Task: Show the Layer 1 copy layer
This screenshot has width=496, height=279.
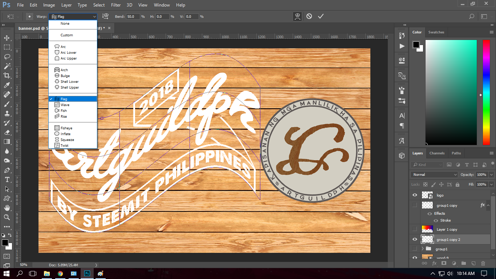Action: pyautogui.click(x=415, y=229)
